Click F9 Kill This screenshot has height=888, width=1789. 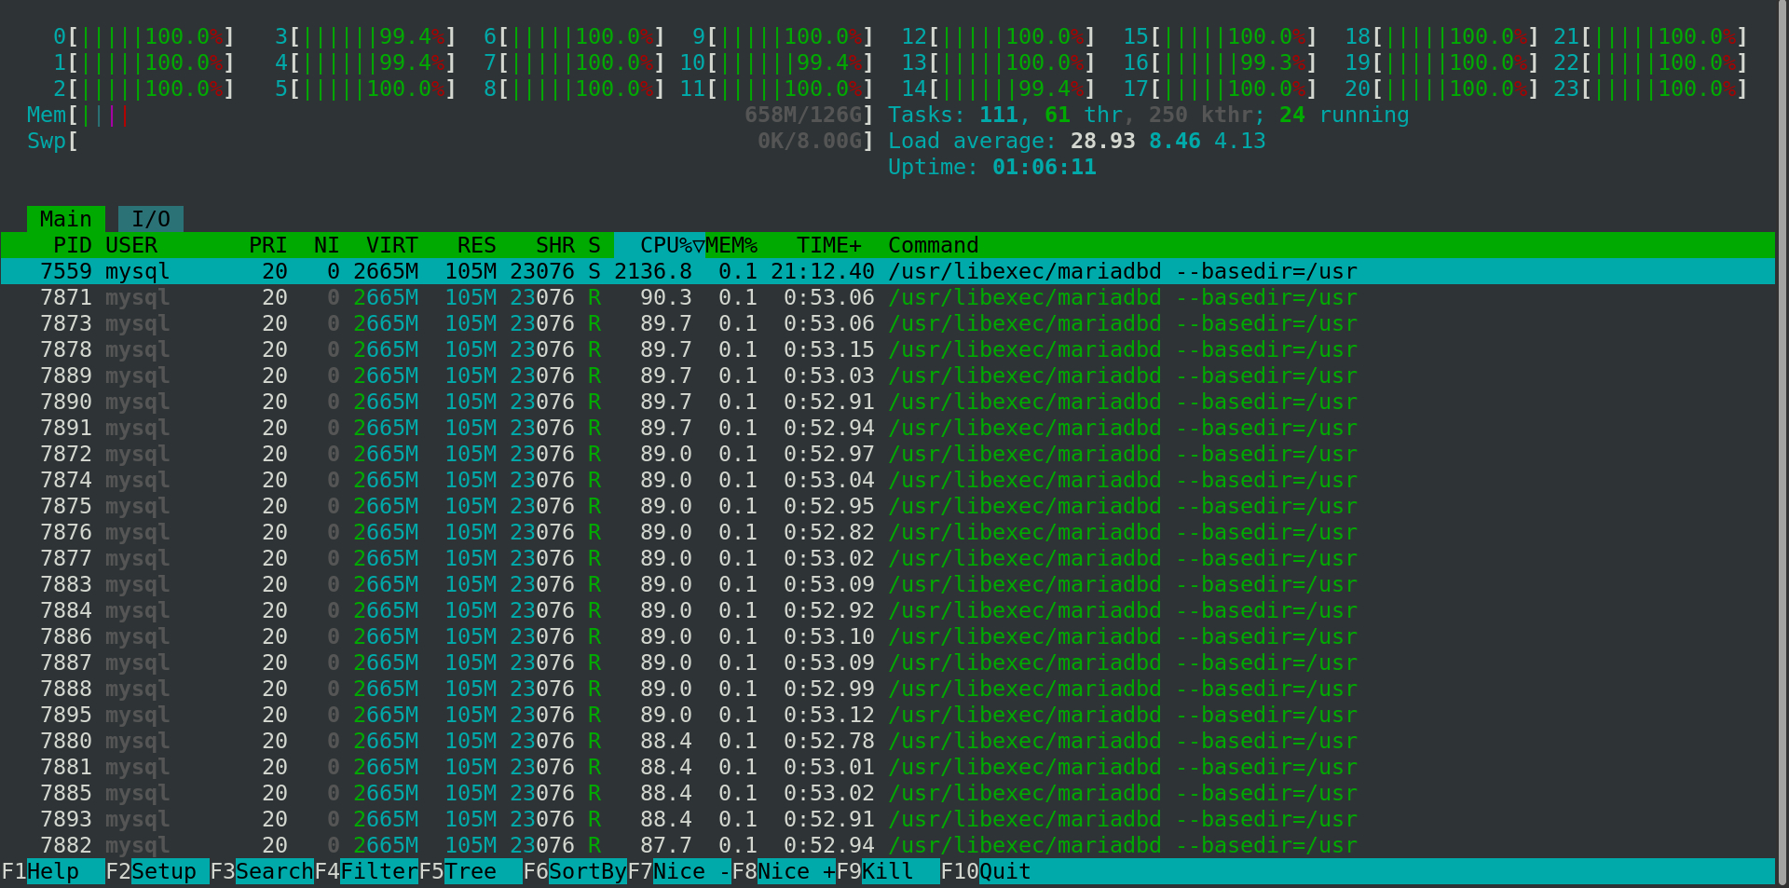tap(888, 871)
